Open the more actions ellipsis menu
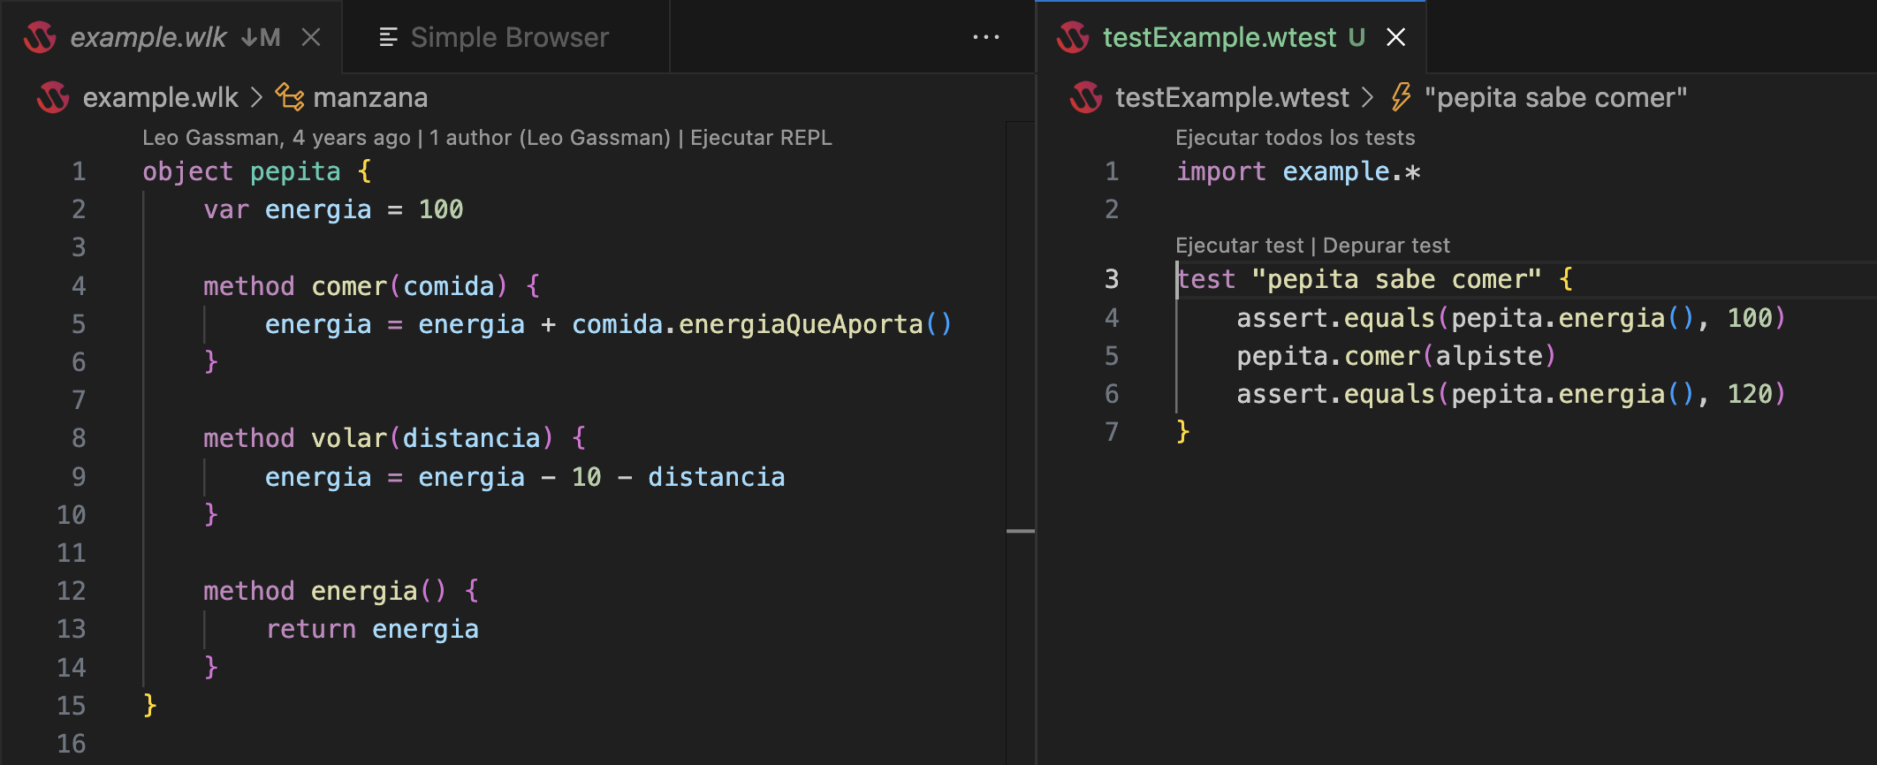Image resolution: width=1877 pixels, height=765 pixels. [985, 37]
